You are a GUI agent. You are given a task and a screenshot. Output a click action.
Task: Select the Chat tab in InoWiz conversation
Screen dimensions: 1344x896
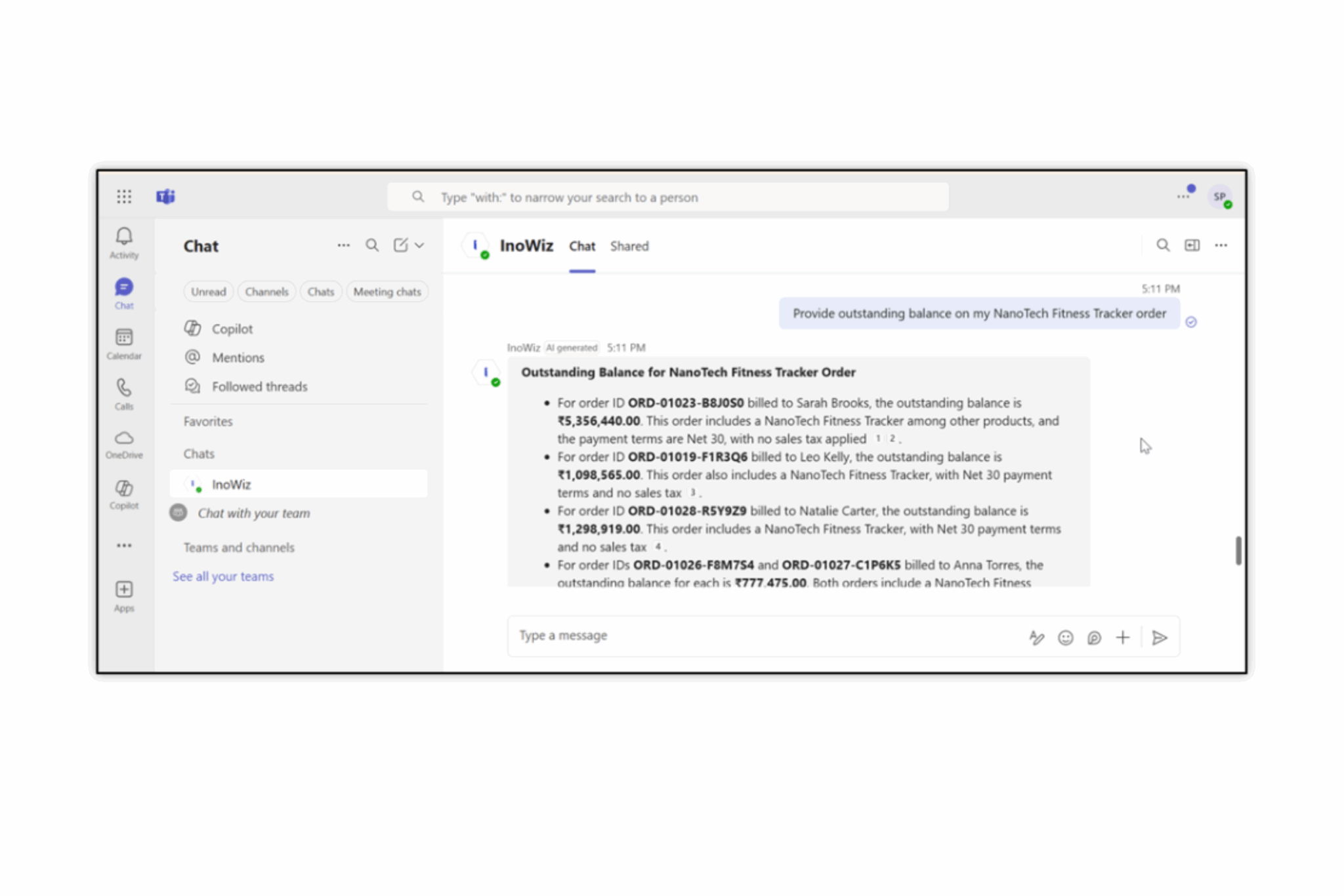coord(581,246)
